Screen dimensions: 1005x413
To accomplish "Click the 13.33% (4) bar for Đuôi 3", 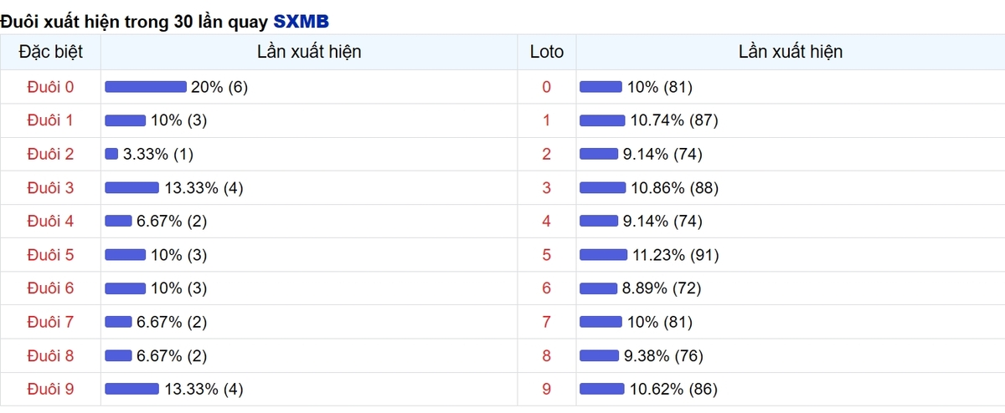I will tap(131, 187).
